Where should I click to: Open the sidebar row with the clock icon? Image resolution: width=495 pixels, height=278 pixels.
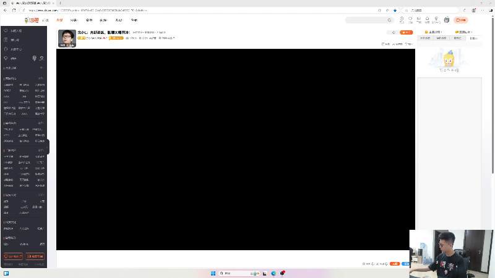24,30
